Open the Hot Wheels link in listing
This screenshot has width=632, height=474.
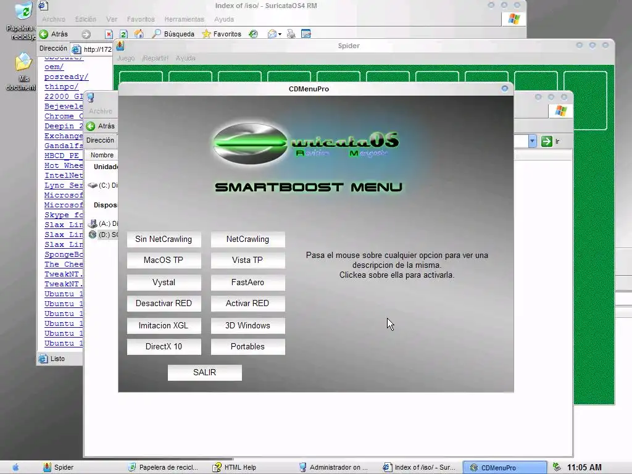[64, 165]
